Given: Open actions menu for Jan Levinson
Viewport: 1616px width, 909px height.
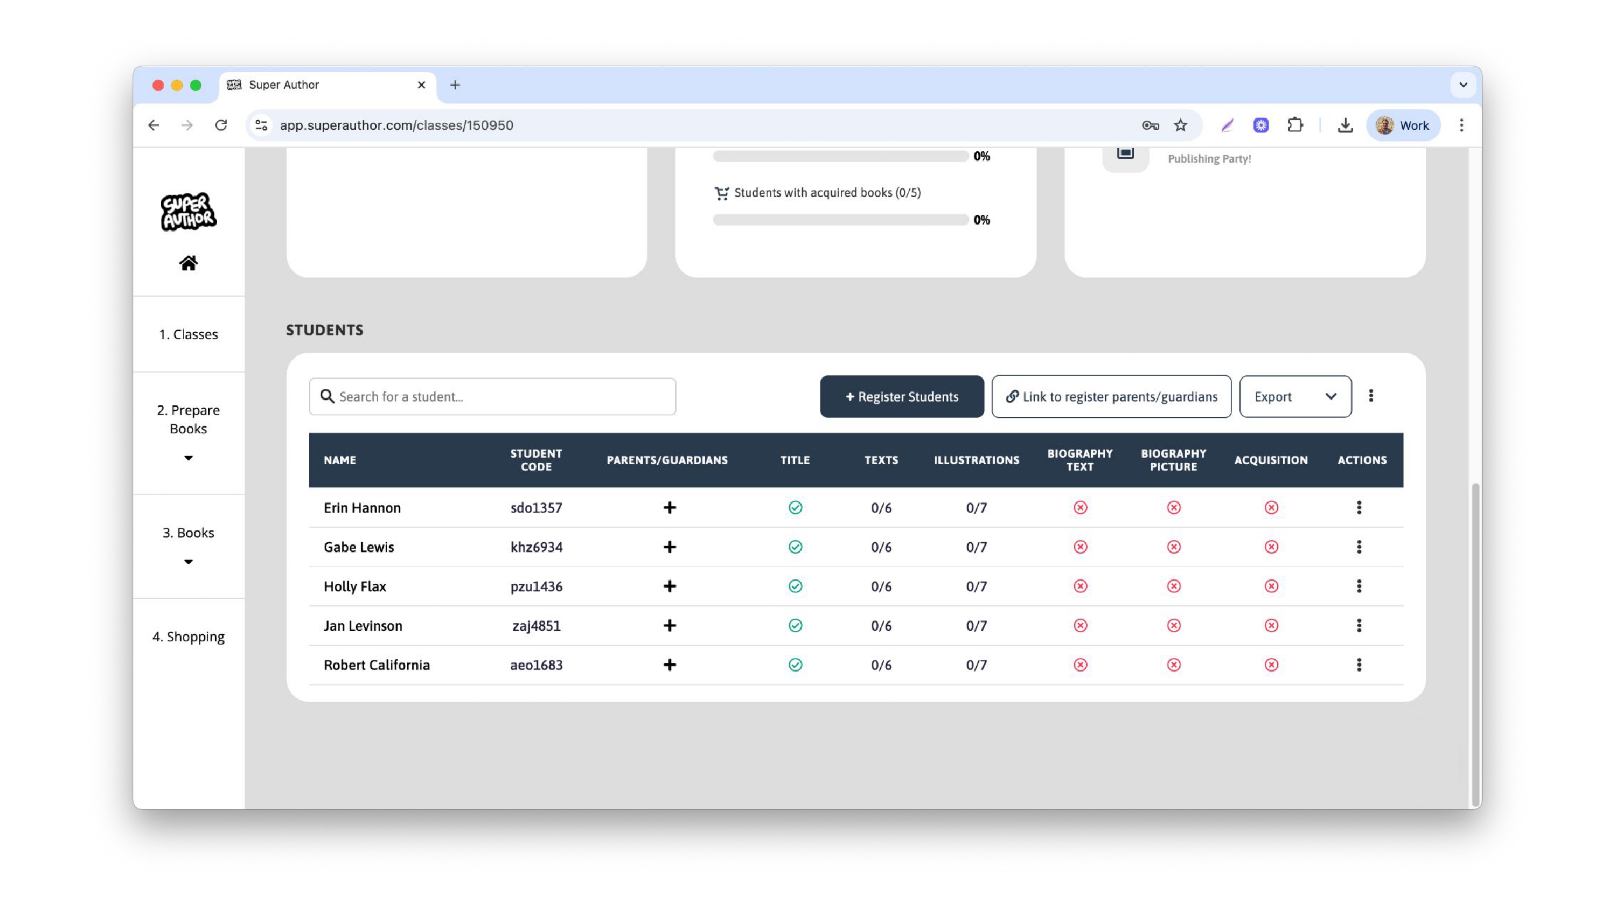Looking at the screenshot, I should coord(1359,625).
